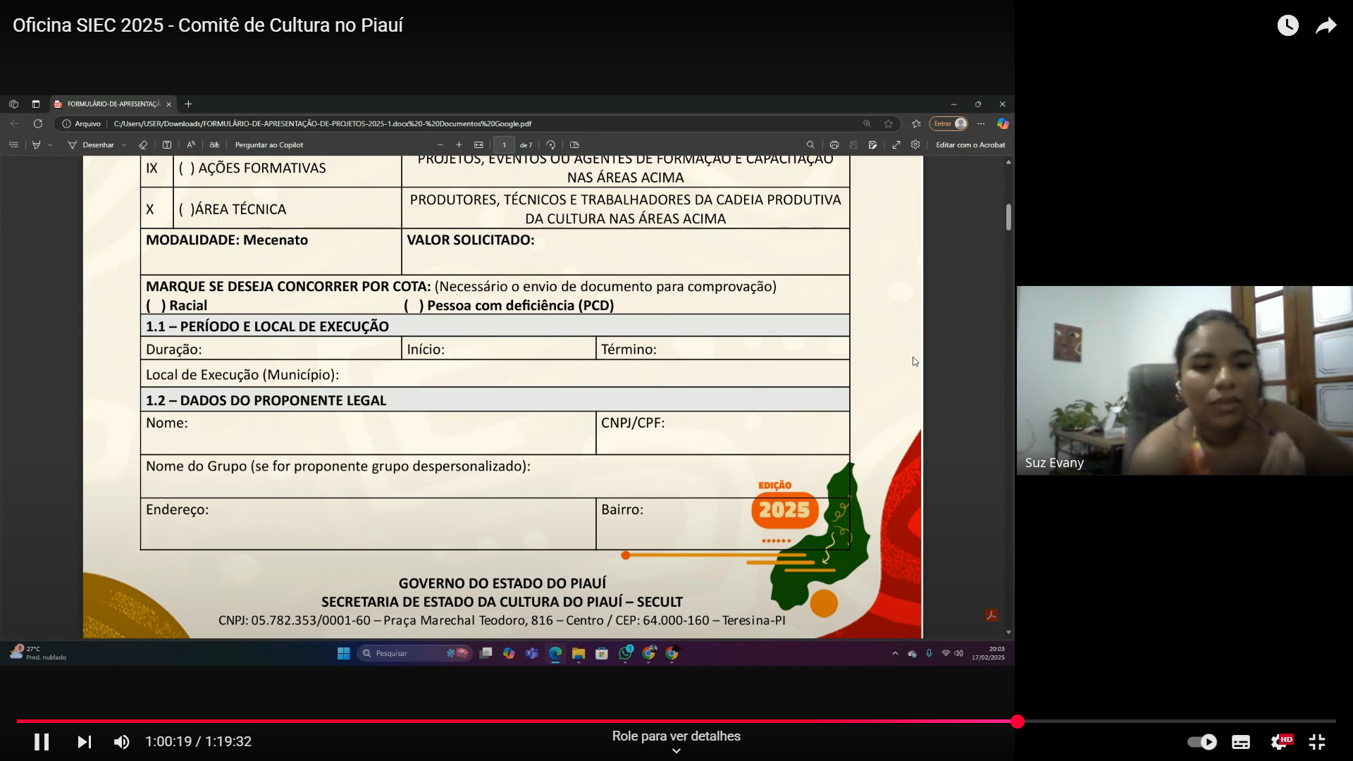The height and width of the screenshot is (761, 1353).
Task: Expand the highlighter tool dropdown
Action: click(x=50, y=145)
